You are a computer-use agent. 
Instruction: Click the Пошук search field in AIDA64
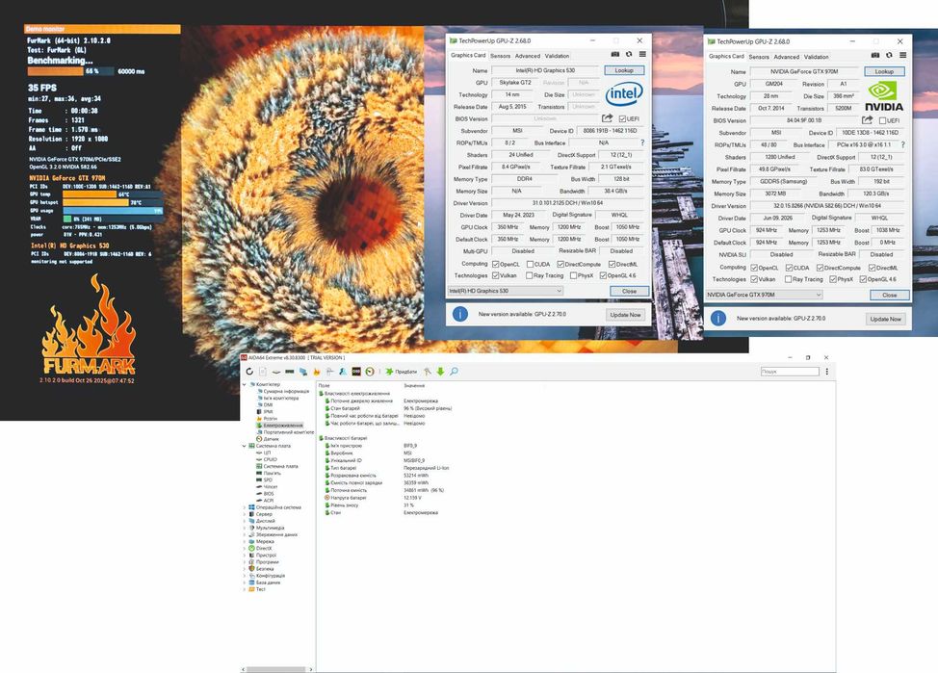pyautogui.click(x=790, y=372)
